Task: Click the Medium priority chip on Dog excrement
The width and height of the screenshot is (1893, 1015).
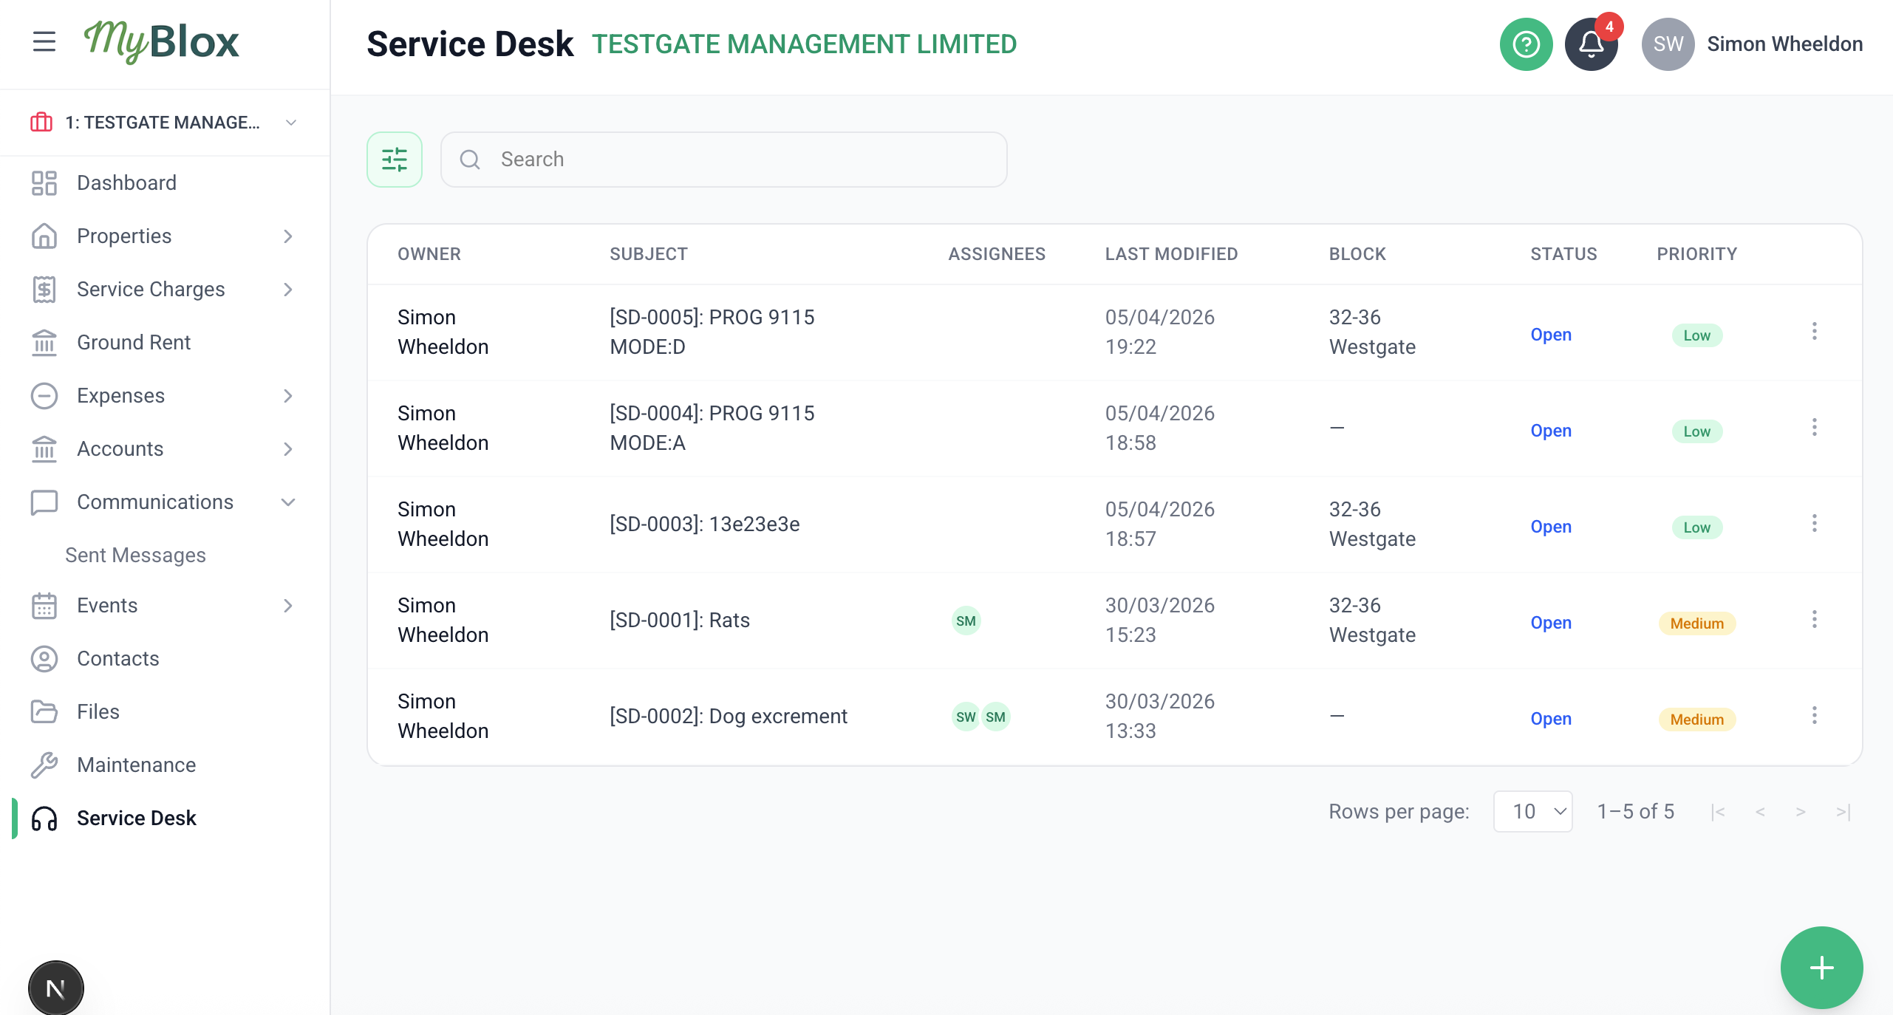Action: [1696, 720]
